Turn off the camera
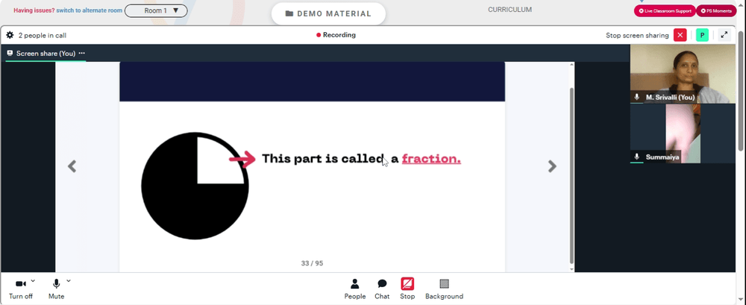The width and height of the screenshot is (746, 305). 21,289
